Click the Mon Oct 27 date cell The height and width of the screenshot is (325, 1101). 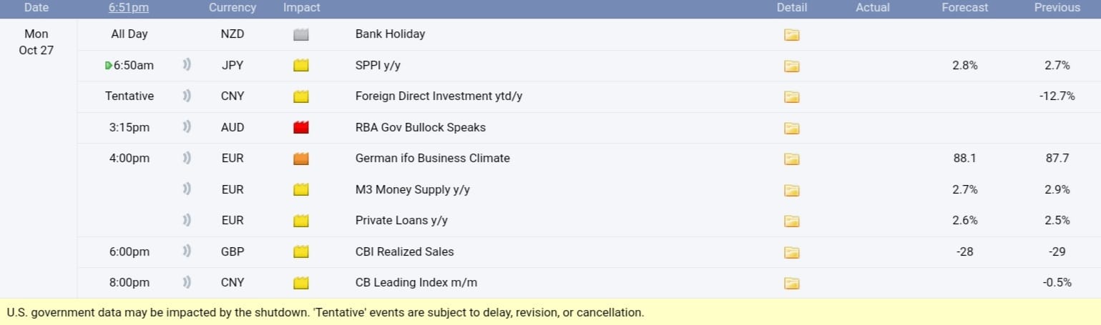click(36, 42)
